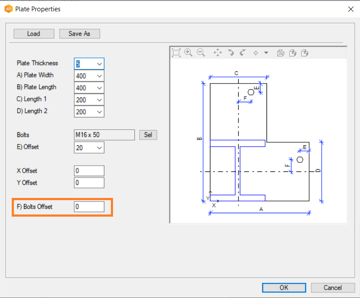Image resolution: width=360 pixels, height=298 pixels.
Task: Click the redo view arrow icon
Action: pos(243,53)
